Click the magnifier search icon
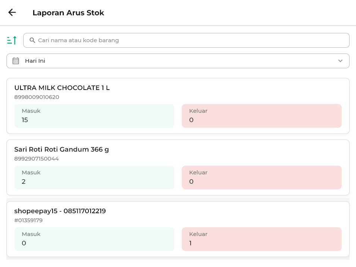This screenshot has width=356, height=267. 32,40
